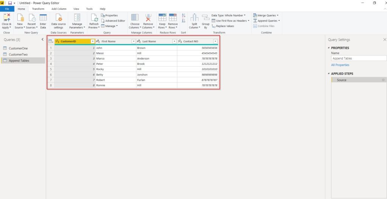Switch to the Tools tab
Screen dimensions: 387x199
(89, 9)
